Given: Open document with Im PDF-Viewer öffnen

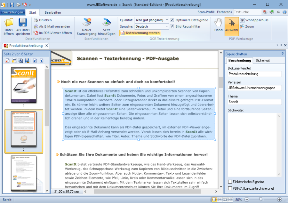Looking at the screenshot, I should [x=53, y=33].
